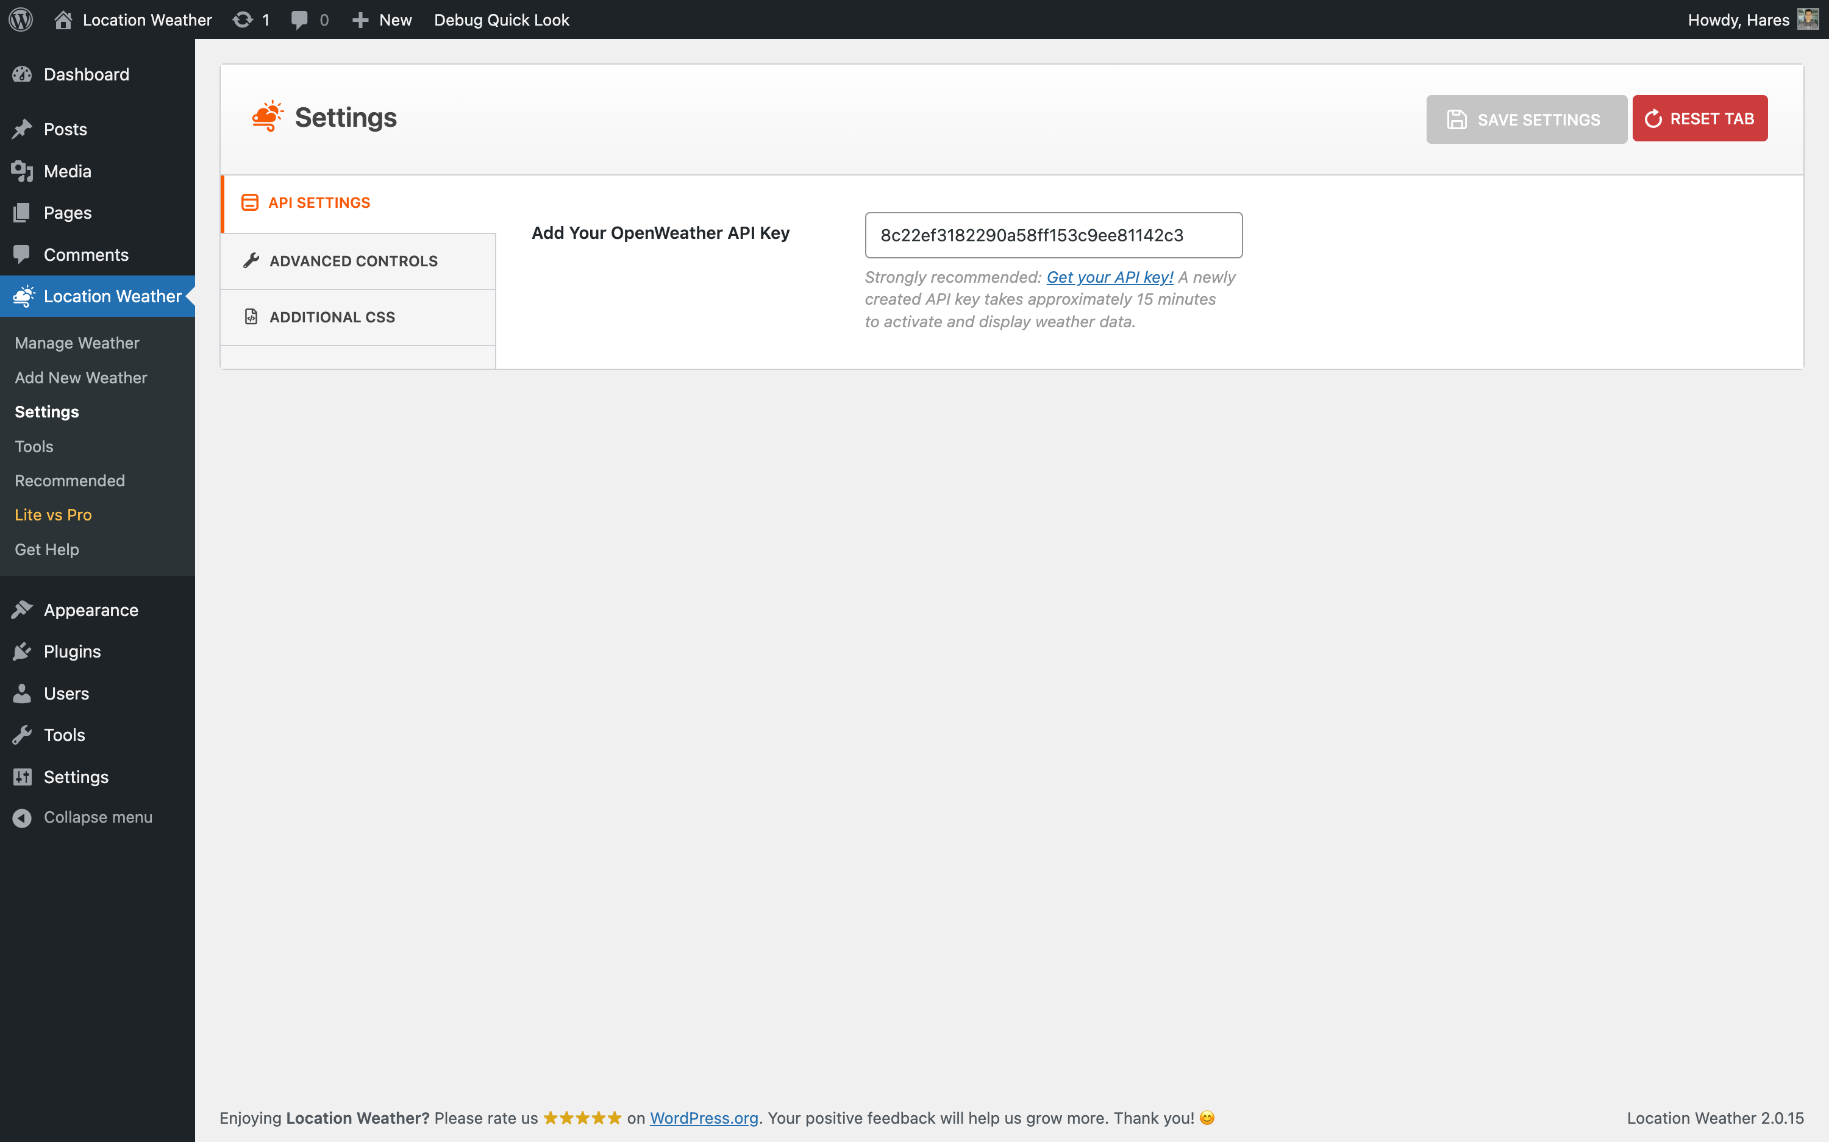This screenshot has width=1829, height=1142.
Task: Click the Users person icon
Action: [x=22, y=693]
